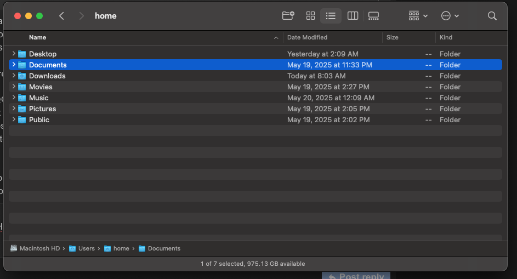Viewport: 517px width, 279px height.
Task: Zoom the Finder window with green button
Action: pos(39,16)
